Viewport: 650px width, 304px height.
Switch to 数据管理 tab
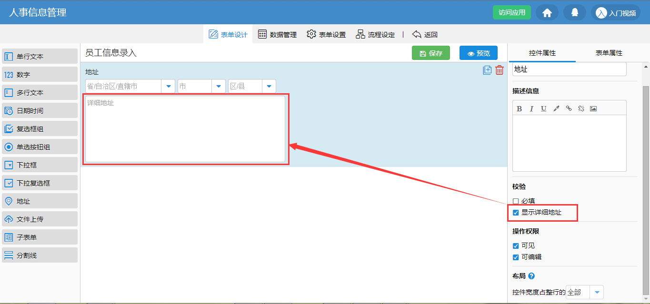point(278,34)
